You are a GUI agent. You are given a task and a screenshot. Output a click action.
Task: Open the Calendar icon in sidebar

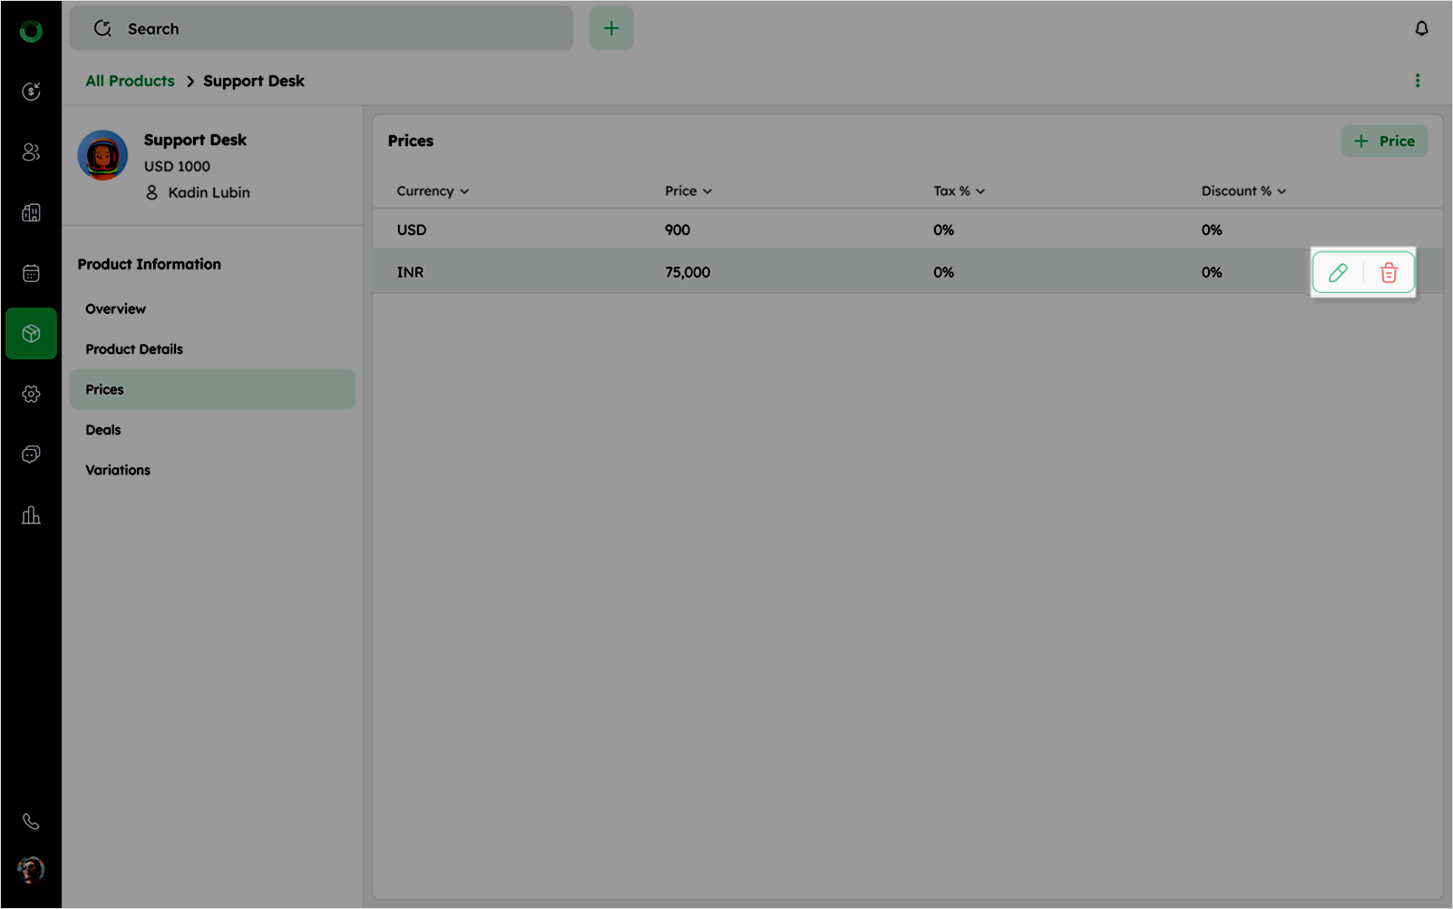point(31,273)
